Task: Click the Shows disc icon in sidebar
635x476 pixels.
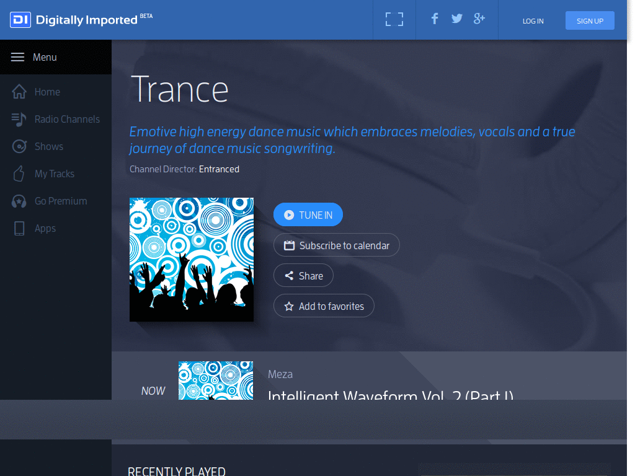Action: (x=19, y=146)
